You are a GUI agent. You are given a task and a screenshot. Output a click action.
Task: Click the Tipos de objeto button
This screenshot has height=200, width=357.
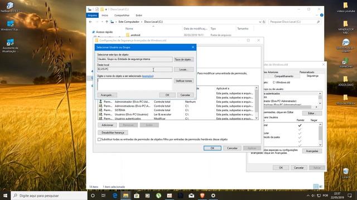pyautogui.click(x=184, y=59)
